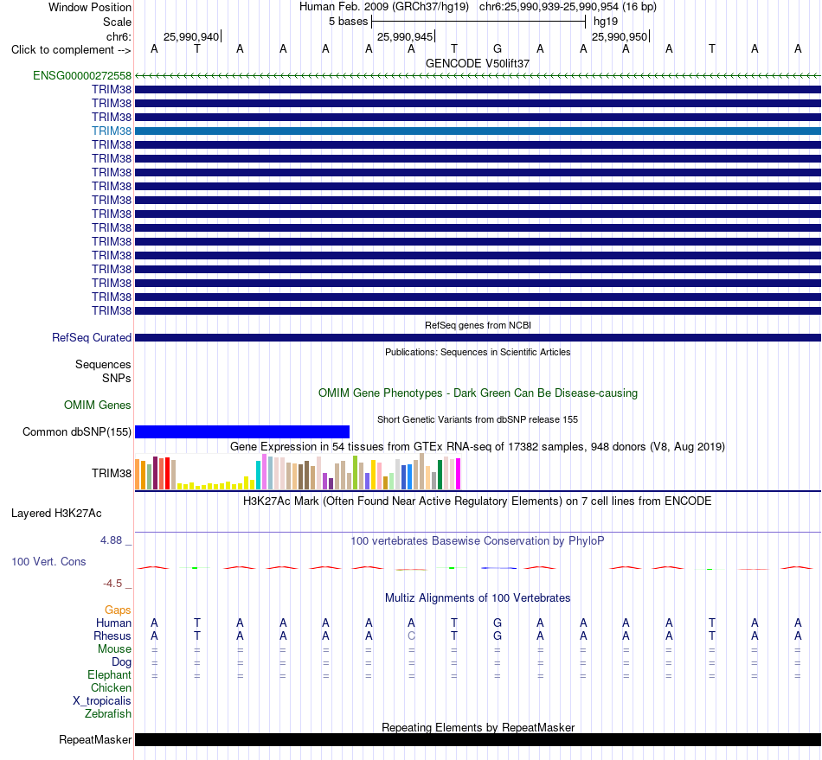
Task: Click the light-blue highlighted TRIM38 transcript bar
Action: pyautogui.click(x=478, y=131)
